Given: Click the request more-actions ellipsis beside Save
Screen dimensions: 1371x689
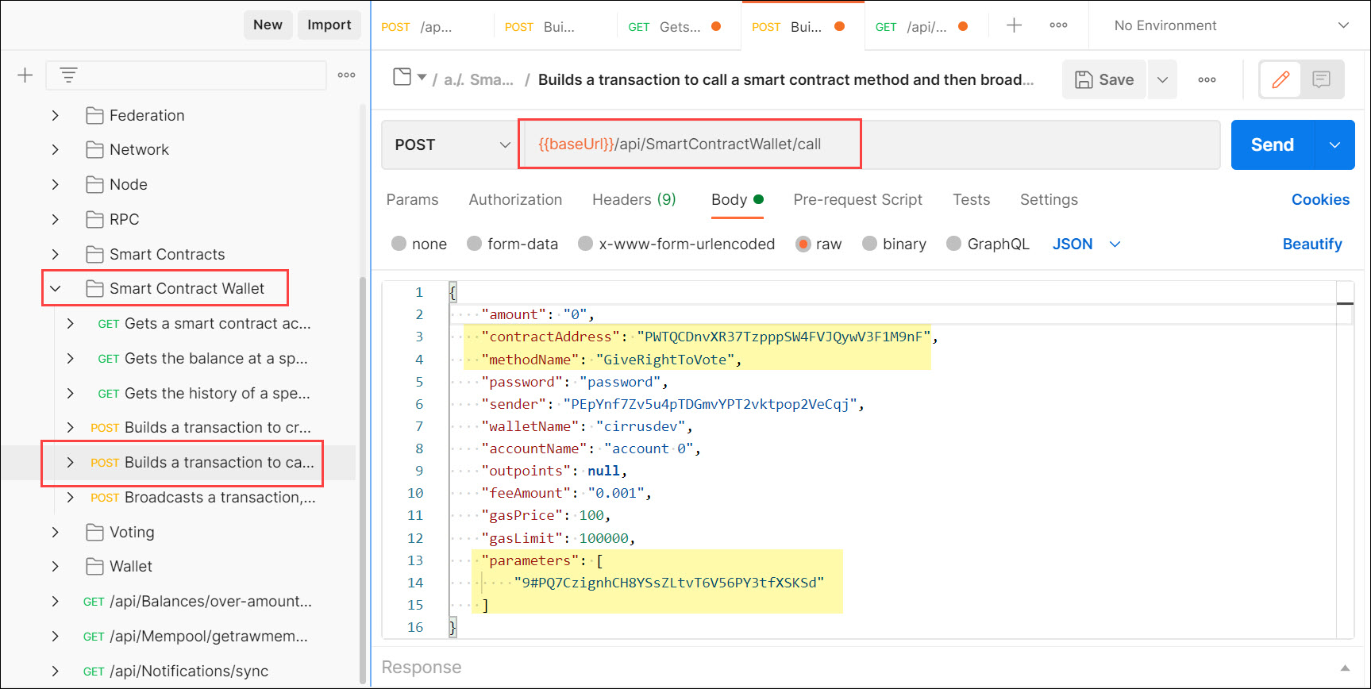Looking at the screenshot, I should coord(1207,79).
